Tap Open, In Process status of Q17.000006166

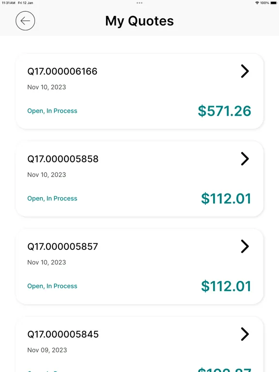tap(52, 111)
